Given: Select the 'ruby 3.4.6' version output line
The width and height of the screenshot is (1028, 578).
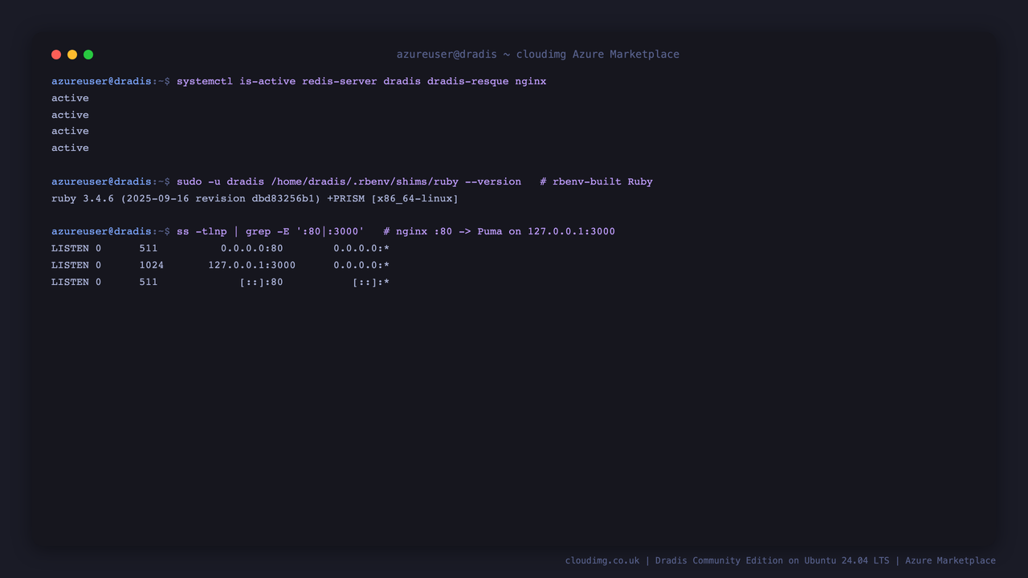Looking at the screenshot, I should click(x=255, y=198).
